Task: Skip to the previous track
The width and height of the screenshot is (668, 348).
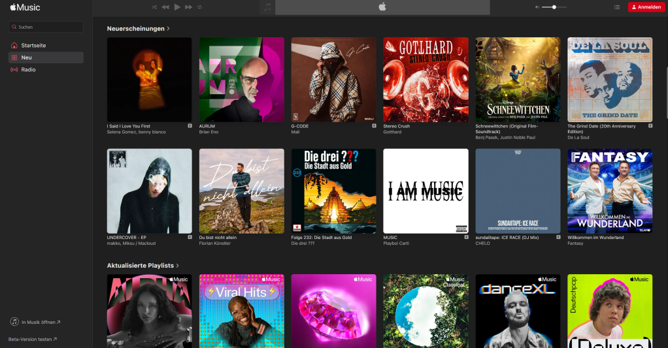Action: click(165, 7)
